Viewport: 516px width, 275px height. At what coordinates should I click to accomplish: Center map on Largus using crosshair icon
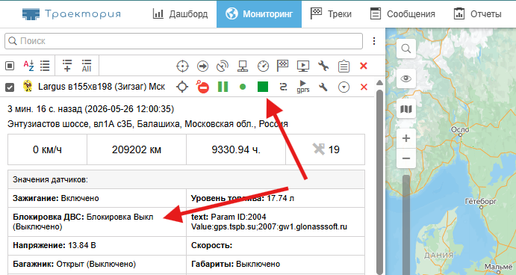[182, 87]
